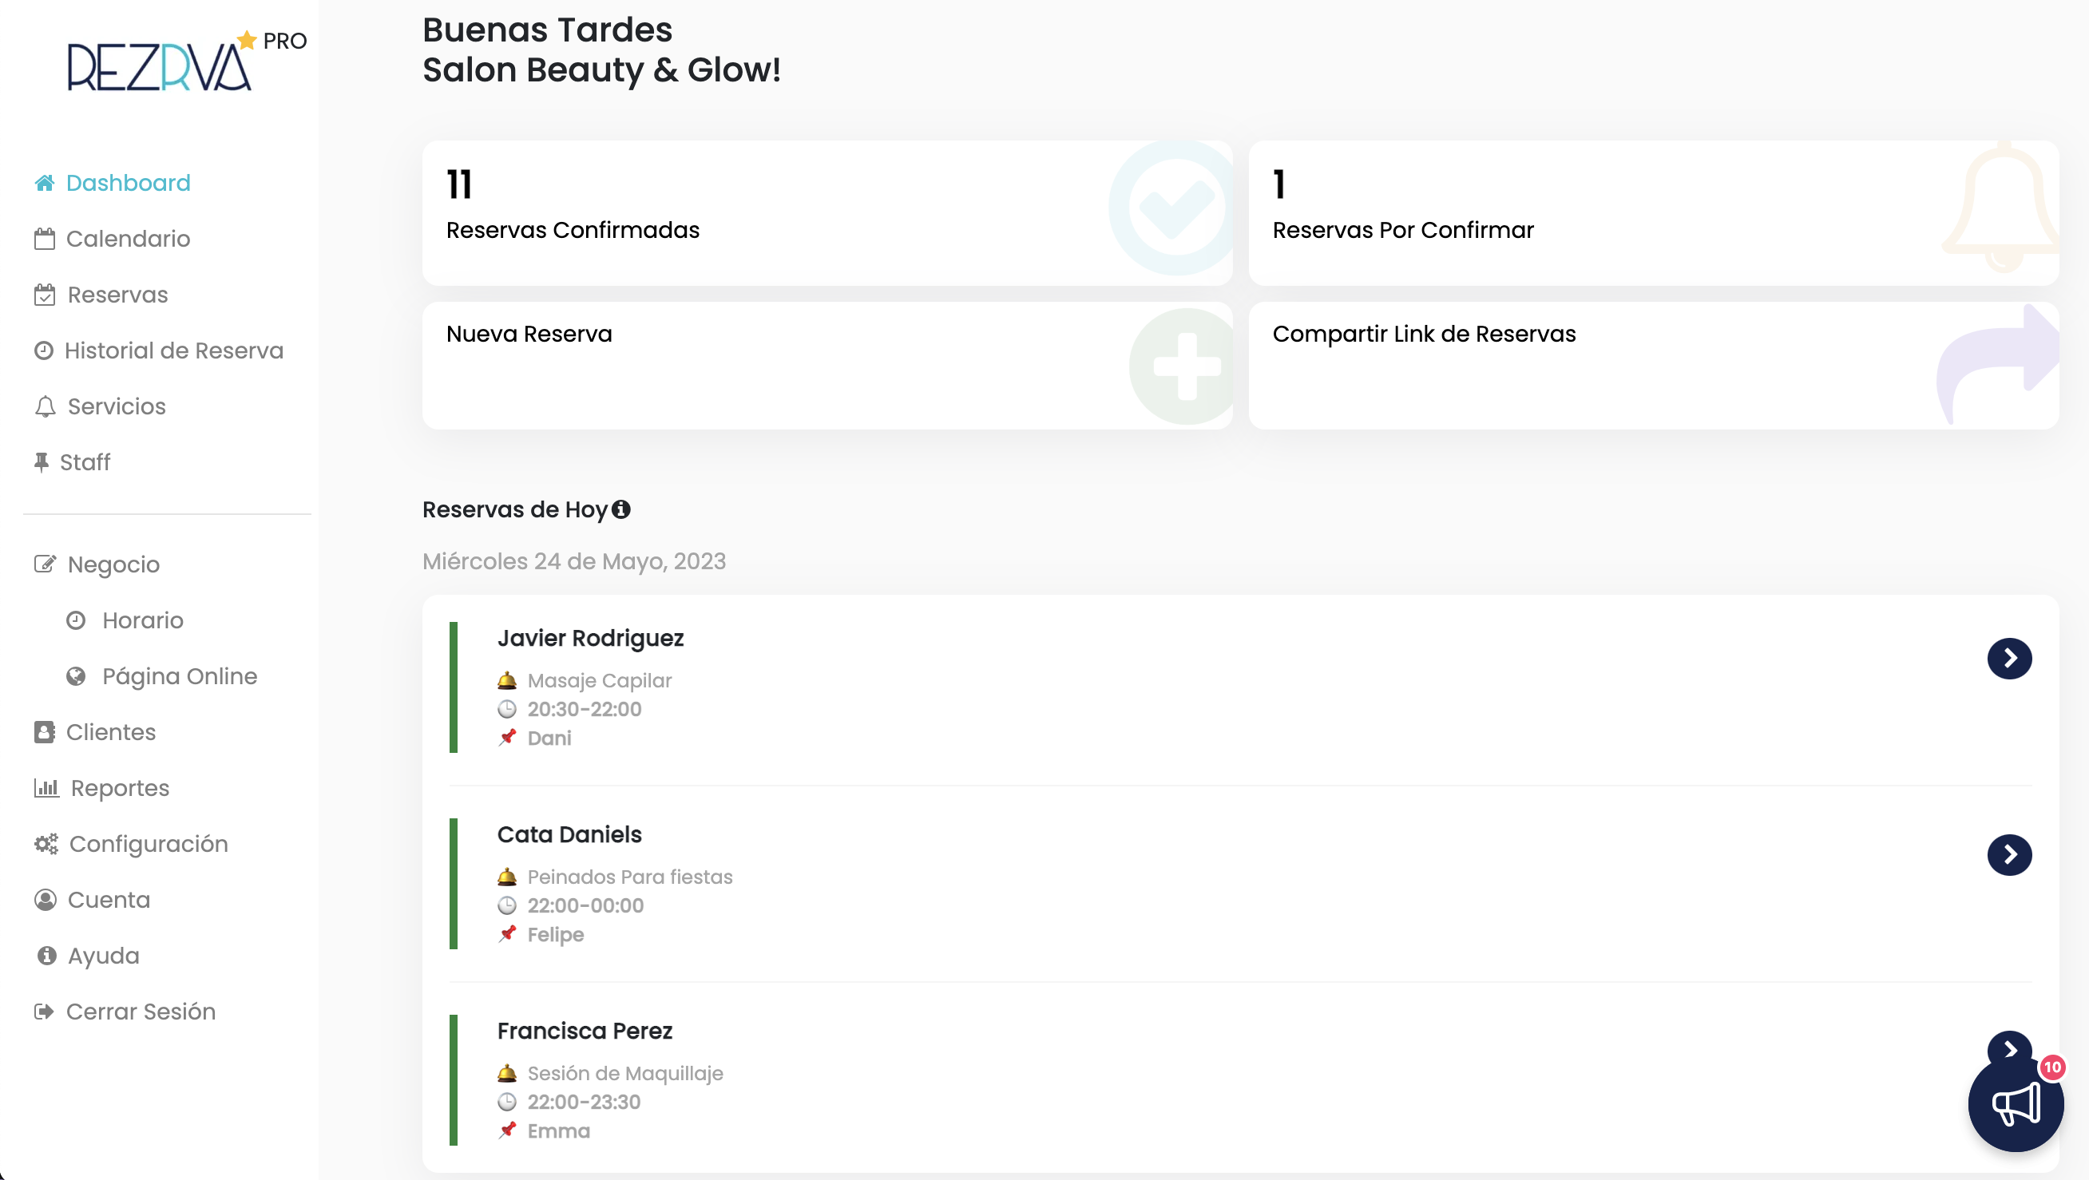The height and width of the screenshot is (1180, 2089).
Task: Click the green plus icon
Action: pos(1186,366)
